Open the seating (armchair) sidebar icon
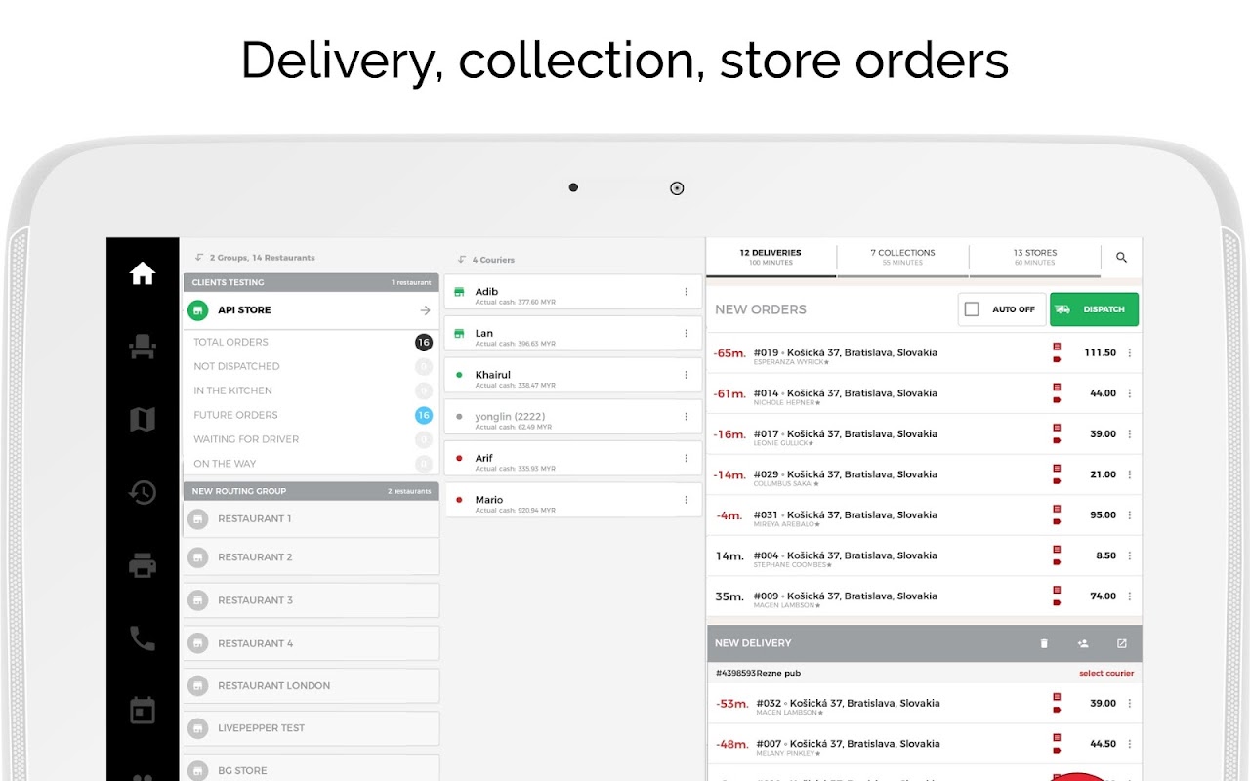Screen dimensions: 1250x781 pos(143,347)
